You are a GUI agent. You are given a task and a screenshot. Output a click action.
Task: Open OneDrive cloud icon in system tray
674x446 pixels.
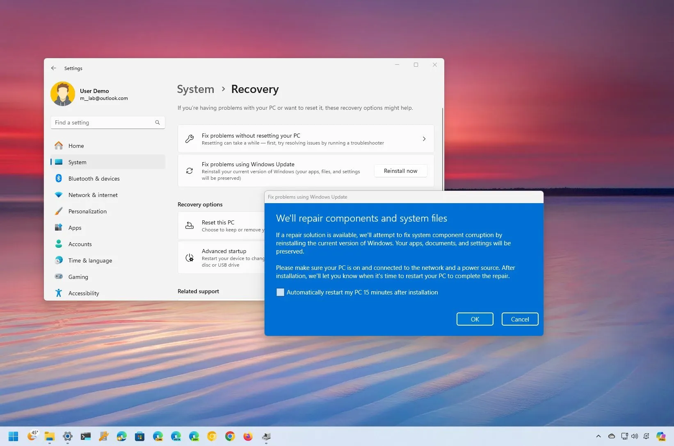pos(612,436)
